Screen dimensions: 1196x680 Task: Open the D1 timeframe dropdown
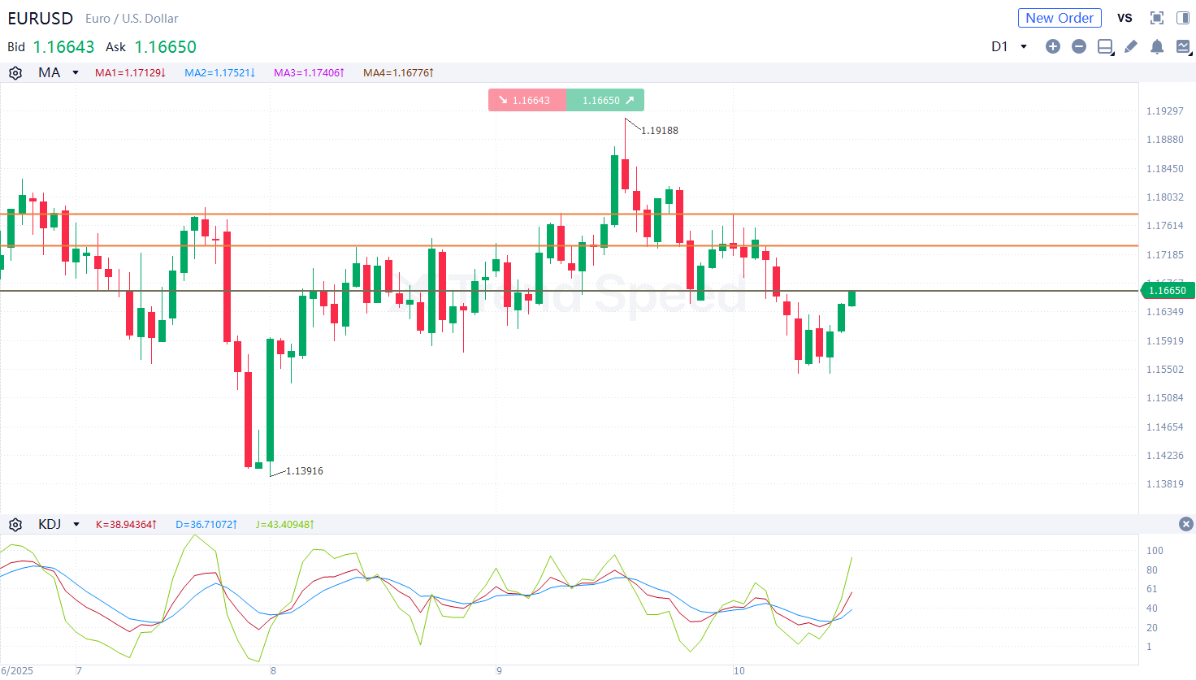pyautogui.click(x=1009, y=47)
